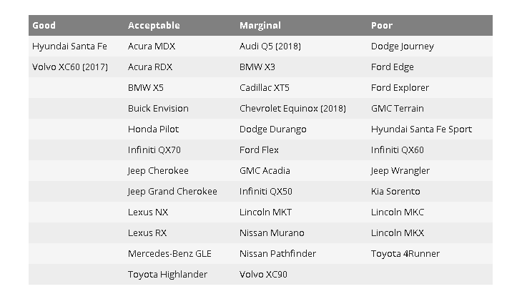Select the Hyundai Santa Fe cell
Viewport: 522px width, 294px height.
[69, 46]
